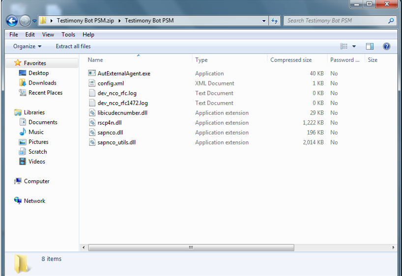Expand chevron before Testimony Bot PSM breadcrumb
This screenshot has height=276, width=402.
[x=119, y=21]
